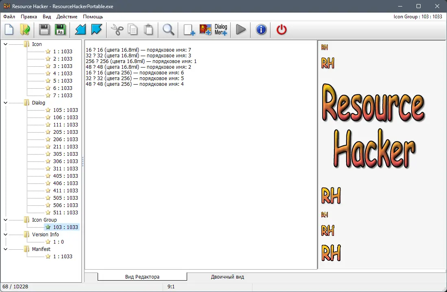This screenshot has width=447, height=292.
Task: Open About via blue info icon
Action: coord(261,30)
